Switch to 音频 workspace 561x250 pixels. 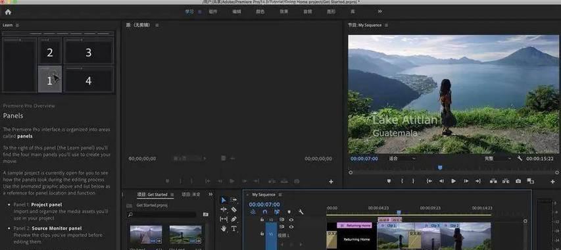point(307,11)
